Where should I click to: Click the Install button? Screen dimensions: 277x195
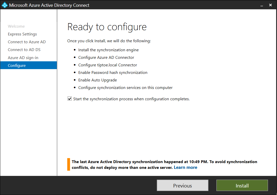[x=242, y=185]
